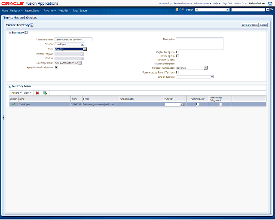Enable Eligible For Quota checkbox
The height and width of the screenshot is (220, 275).
click(x=177, y=52)
